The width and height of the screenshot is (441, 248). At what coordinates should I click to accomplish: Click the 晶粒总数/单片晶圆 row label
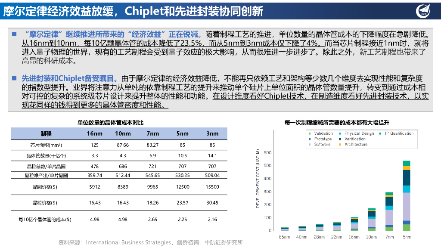46,167
